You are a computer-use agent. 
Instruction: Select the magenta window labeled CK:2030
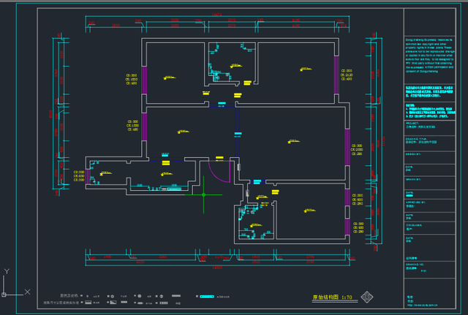click(347, 147)
